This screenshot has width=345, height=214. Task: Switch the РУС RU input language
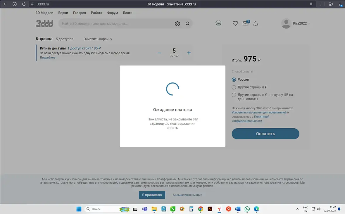click(306, 209)
